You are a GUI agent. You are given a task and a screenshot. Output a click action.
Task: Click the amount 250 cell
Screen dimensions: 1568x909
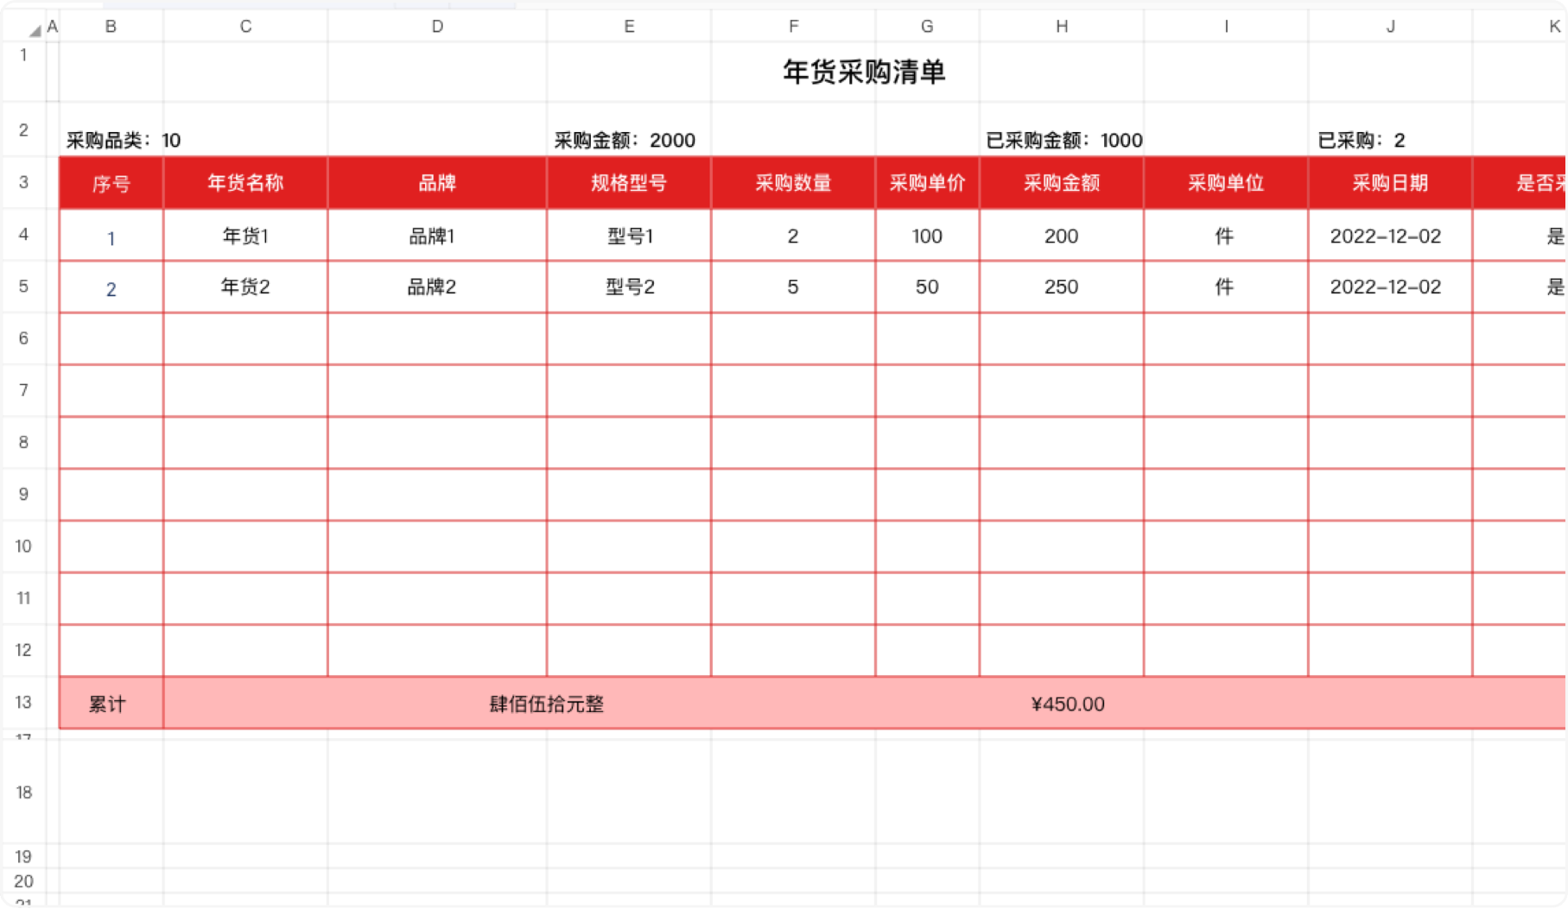tap(1062, 287)
